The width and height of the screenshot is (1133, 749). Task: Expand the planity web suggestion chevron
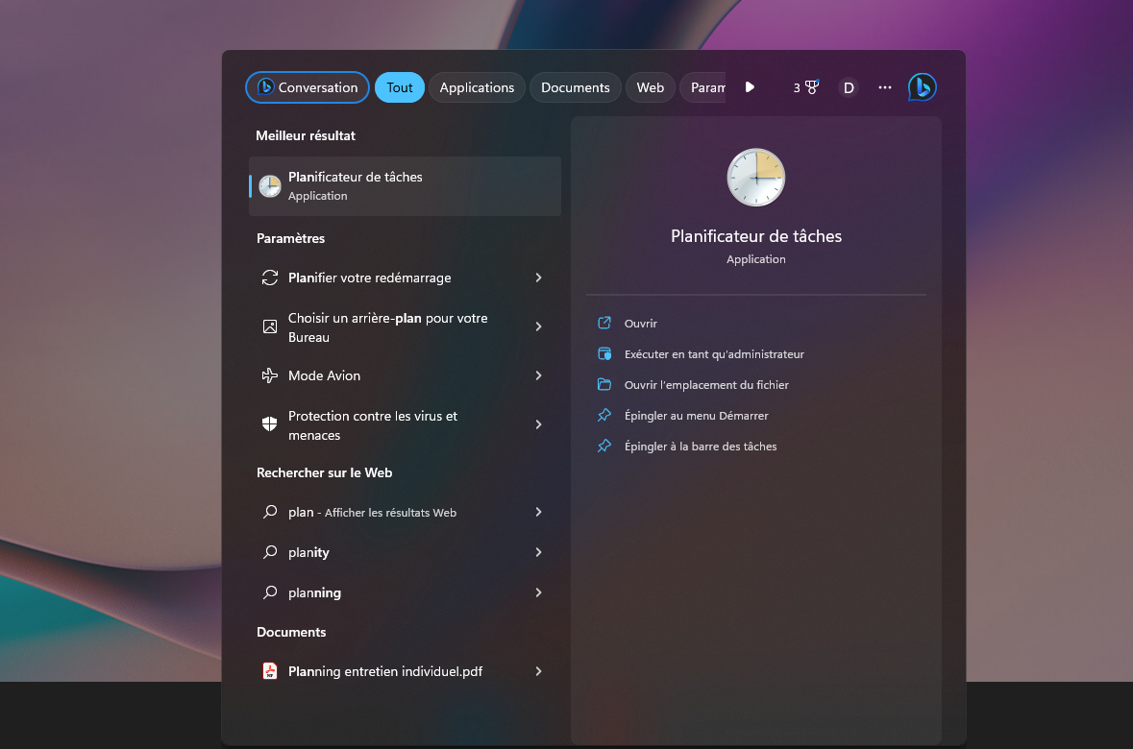tap(538, 552)
